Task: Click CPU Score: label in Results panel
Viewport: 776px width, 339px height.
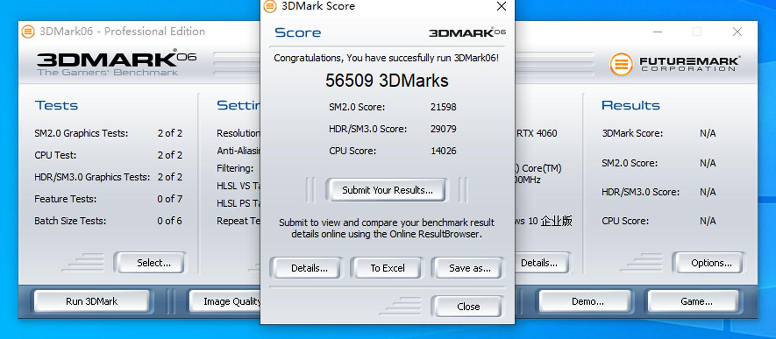Action: point(625,221)
